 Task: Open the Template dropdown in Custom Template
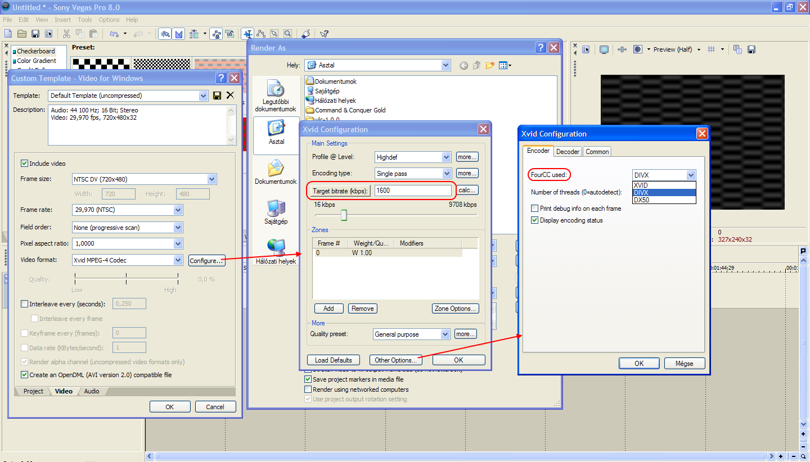204,96
